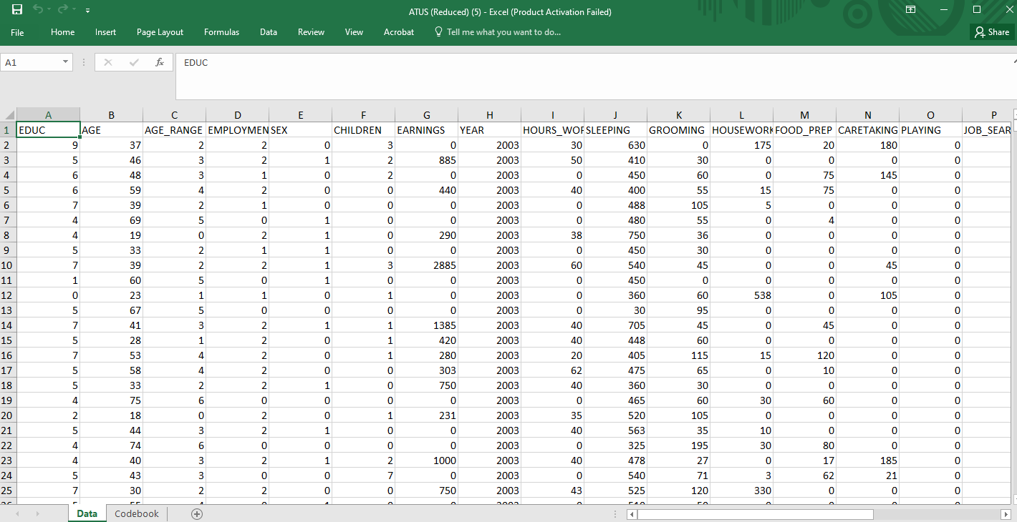The image size is (1017, 522).
Task: Select column H header
Action: tap(489, 115)
